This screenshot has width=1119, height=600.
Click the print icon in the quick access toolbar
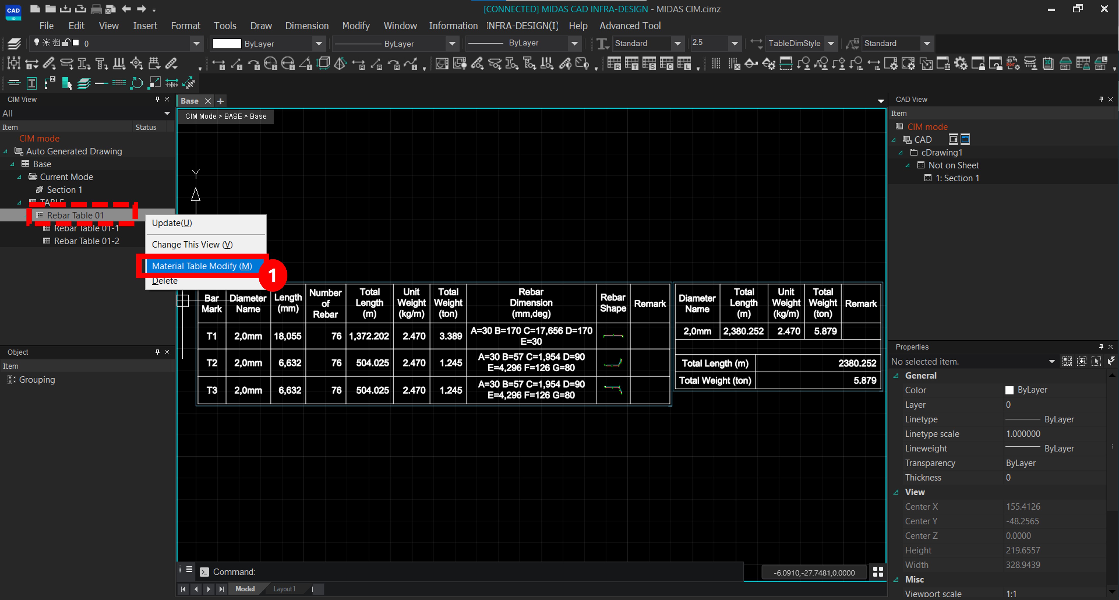point(96,9)
